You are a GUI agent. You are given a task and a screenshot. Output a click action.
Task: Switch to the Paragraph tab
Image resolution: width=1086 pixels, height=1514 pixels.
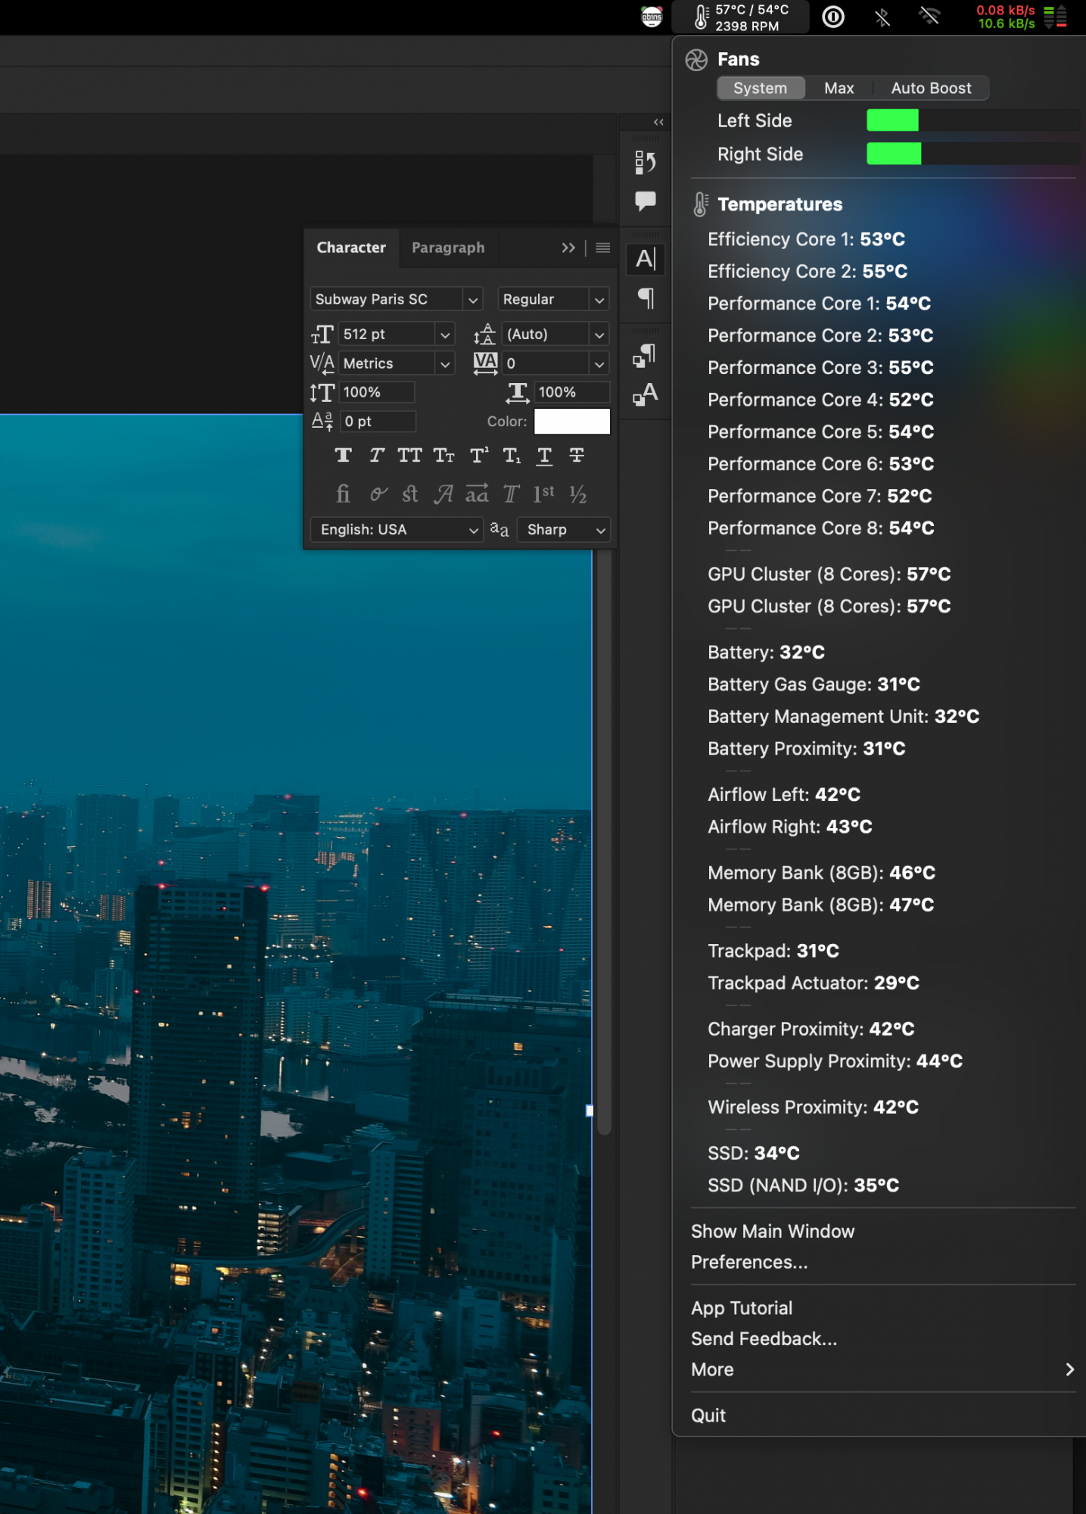448,248
